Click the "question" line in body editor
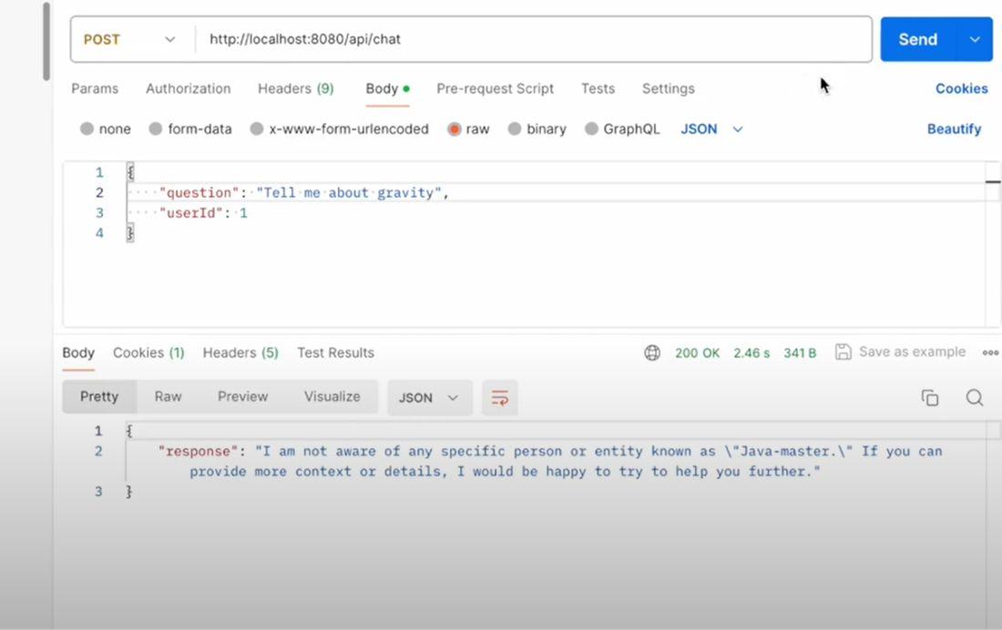 pos(303,193)
